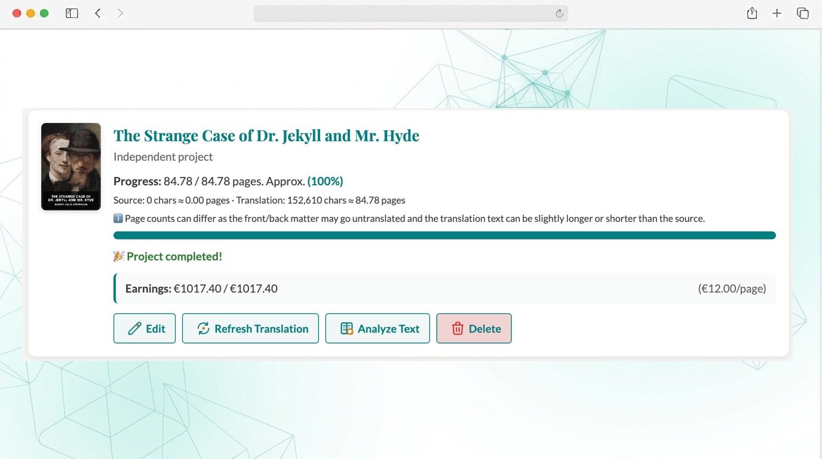The image size is (822, 459).
Task: Click the '(€12.00/page)' rate text
Action: coord(732,289)
